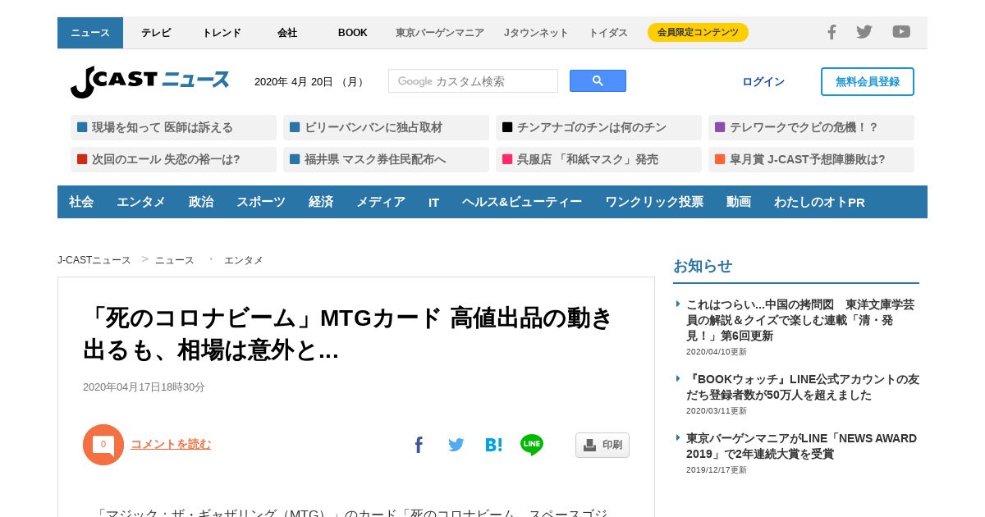Share article via LINE icon
Image resolution: width=985 pixels, height=517 pixels.
532,445
